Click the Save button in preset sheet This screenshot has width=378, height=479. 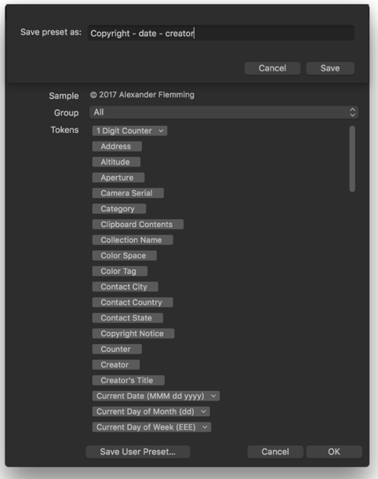click(330, 68)
